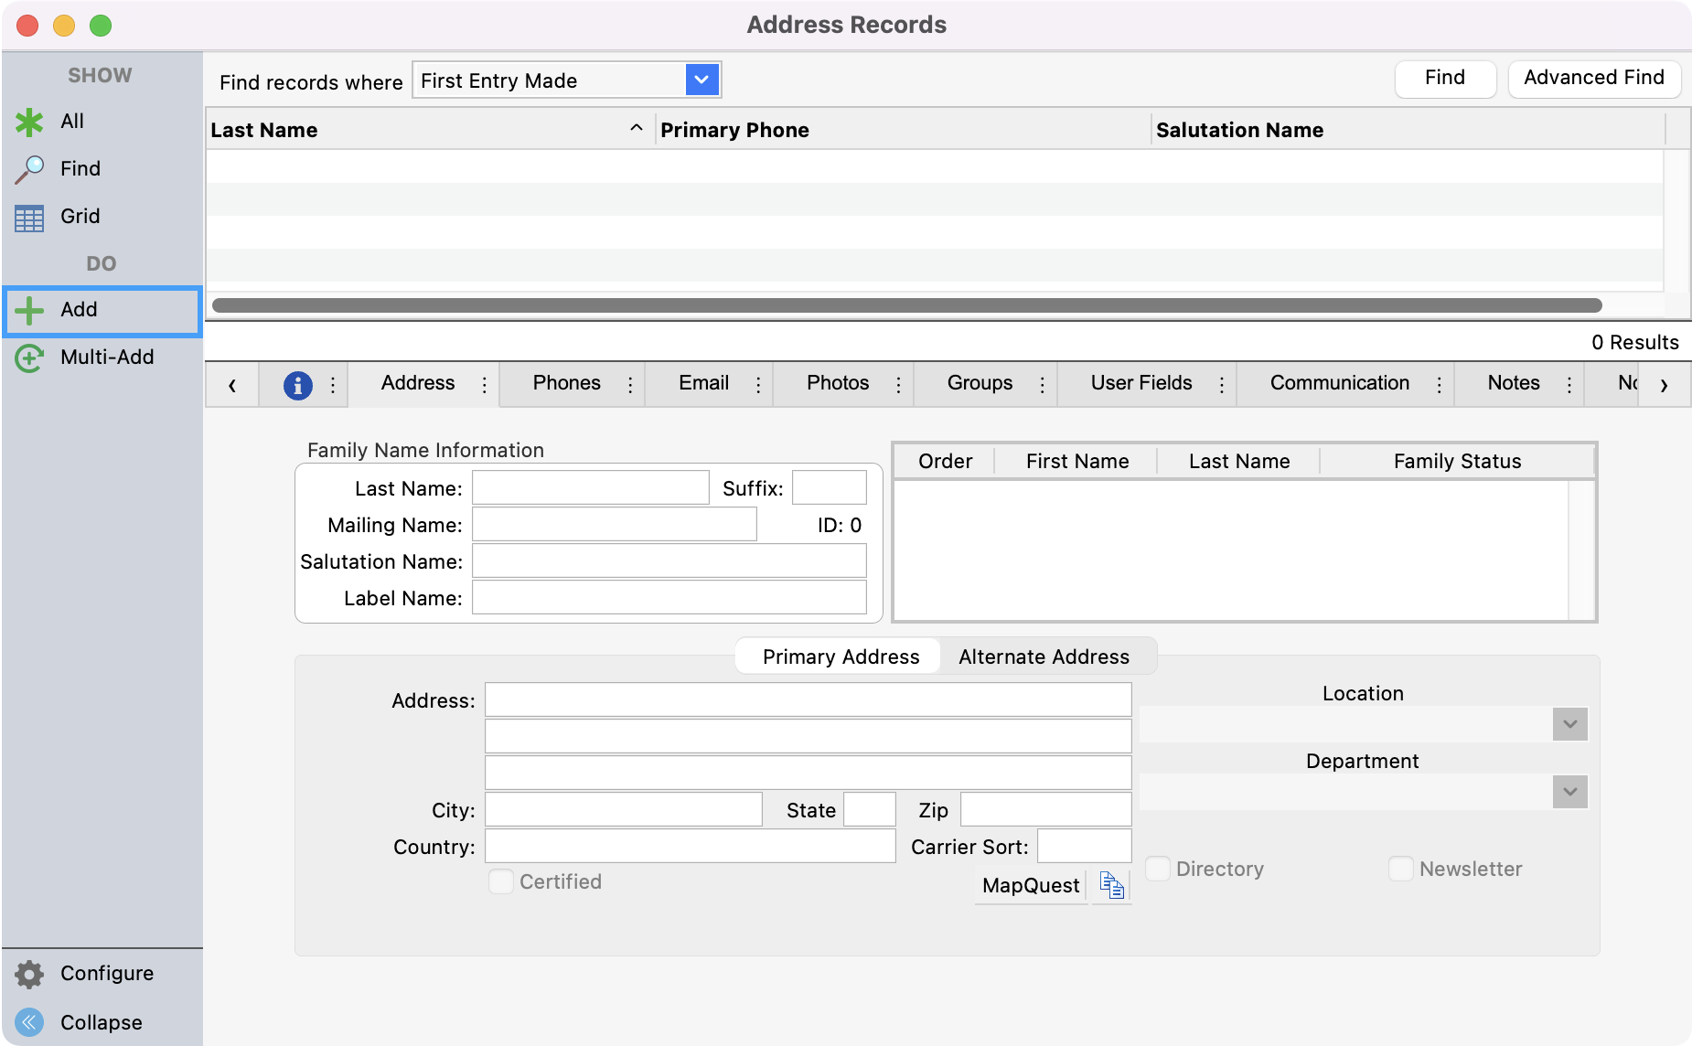Collapse the sidebar with the Collapse icon

(x=29, y=1022)
